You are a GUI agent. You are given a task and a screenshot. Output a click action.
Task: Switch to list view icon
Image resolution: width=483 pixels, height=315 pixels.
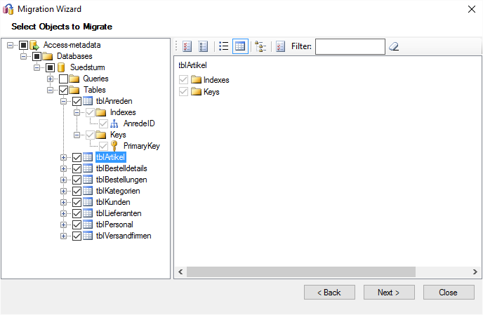tap(224, 46)
